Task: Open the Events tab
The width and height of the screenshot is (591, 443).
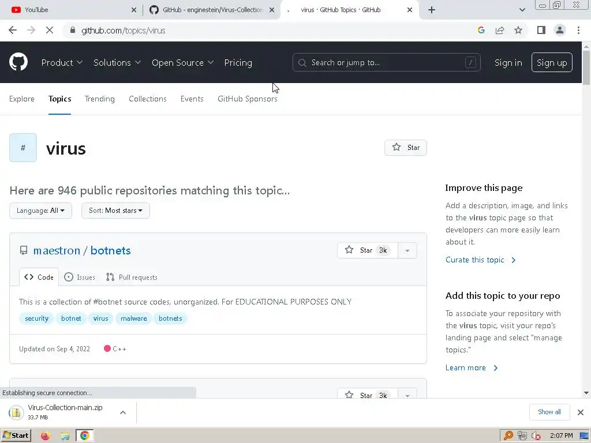Action: [192, 99]
